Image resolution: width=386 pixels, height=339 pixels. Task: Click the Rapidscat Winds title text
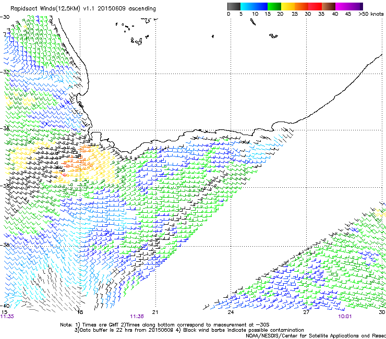pyautogui.click(x=83, y=9)
